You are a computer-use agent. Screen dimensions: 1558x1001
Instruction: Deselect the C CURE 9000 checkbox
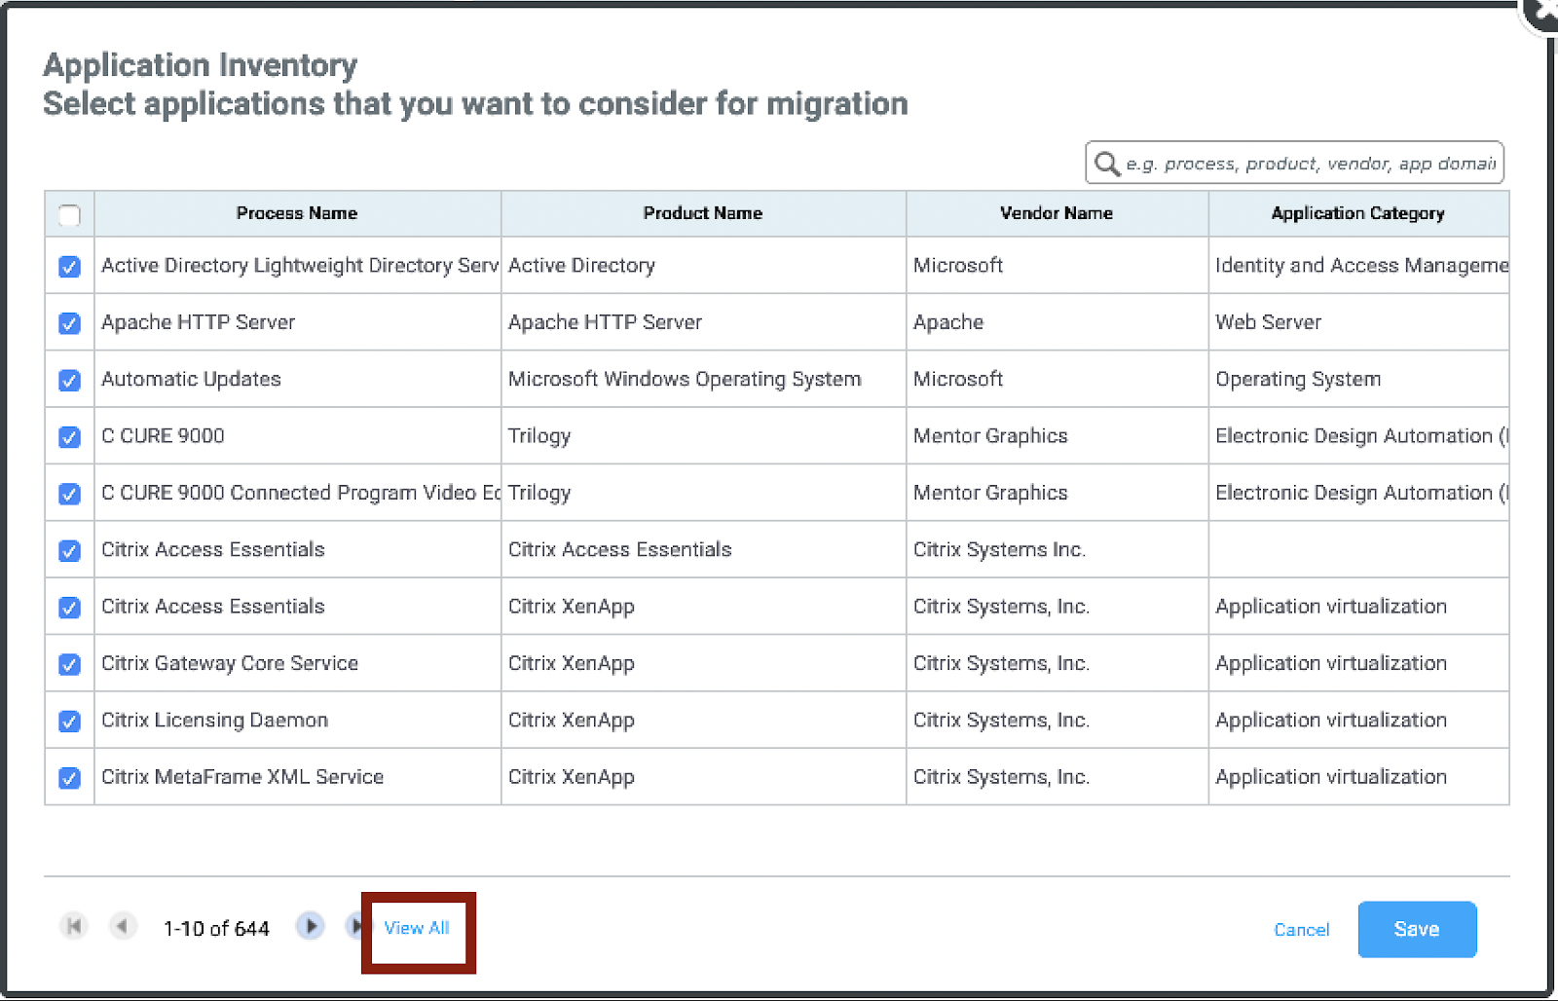coord(69,437)
